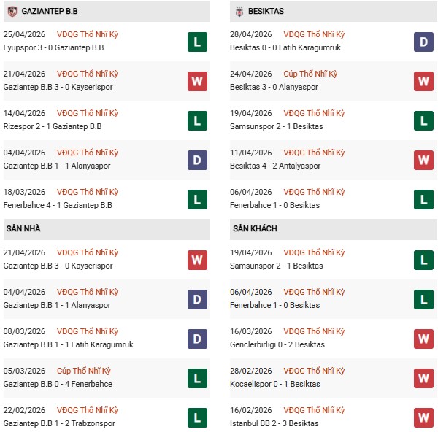
Task: Click the Genclerbirligi 0 - 2 Besiktas match result
Action: (279, 344)
